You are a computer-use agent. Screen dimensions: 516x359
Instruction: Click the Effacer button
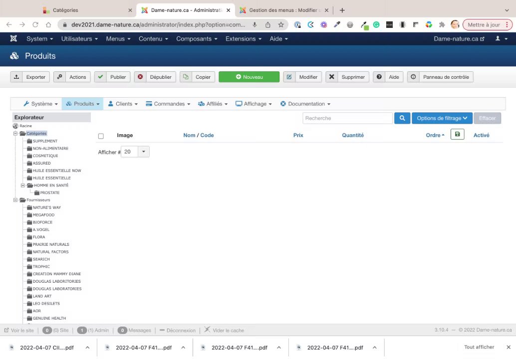488,118
